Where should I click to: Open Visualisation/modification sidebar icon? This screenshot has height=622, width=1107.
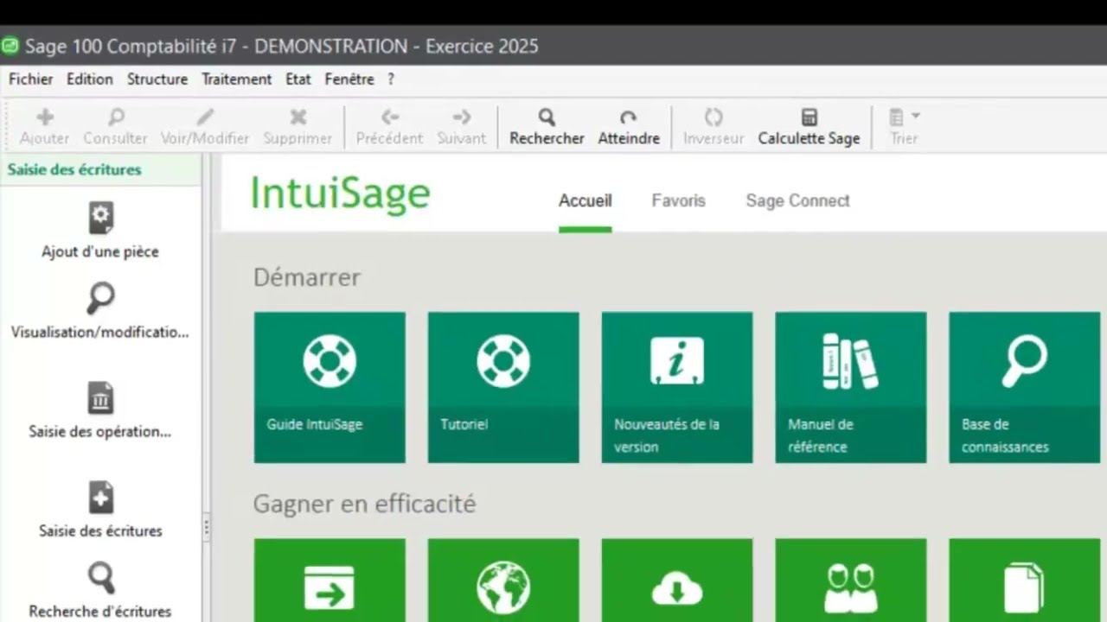coord(100,299)
